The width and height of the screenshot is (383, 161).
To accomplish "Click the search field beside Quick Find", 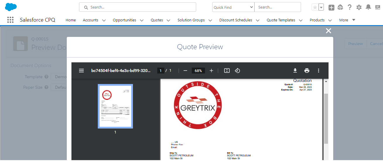I will 278,7.
